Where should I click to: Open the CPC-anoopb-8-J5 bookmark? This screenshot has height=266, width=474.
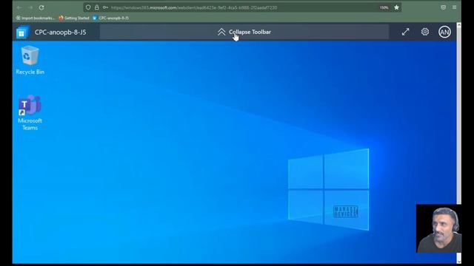click(110, 18)
